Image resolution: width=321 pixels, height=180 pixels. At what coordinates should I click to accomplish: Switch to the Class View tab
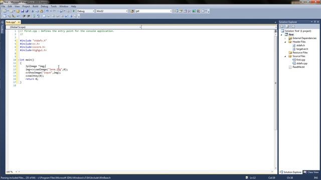[311, 172]
